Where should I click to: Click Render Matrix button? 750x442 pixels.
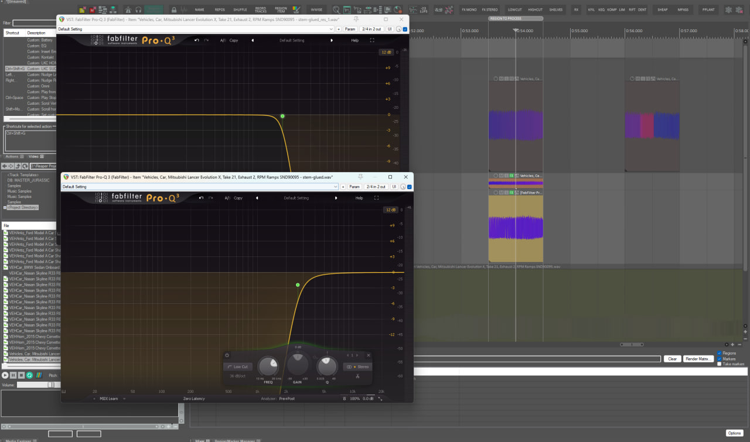pos(698,359)
